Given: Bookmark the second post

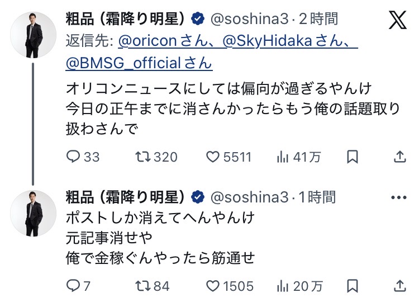Looking at the screenshot, I should (353, 286).
